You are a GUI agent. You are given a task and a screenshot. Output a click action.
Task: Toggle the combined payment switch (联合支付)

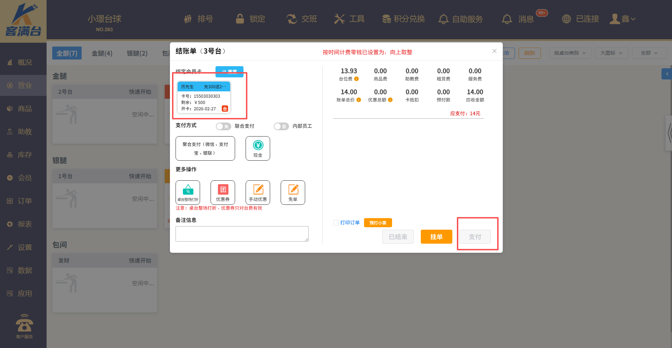[x=223, y=126]
